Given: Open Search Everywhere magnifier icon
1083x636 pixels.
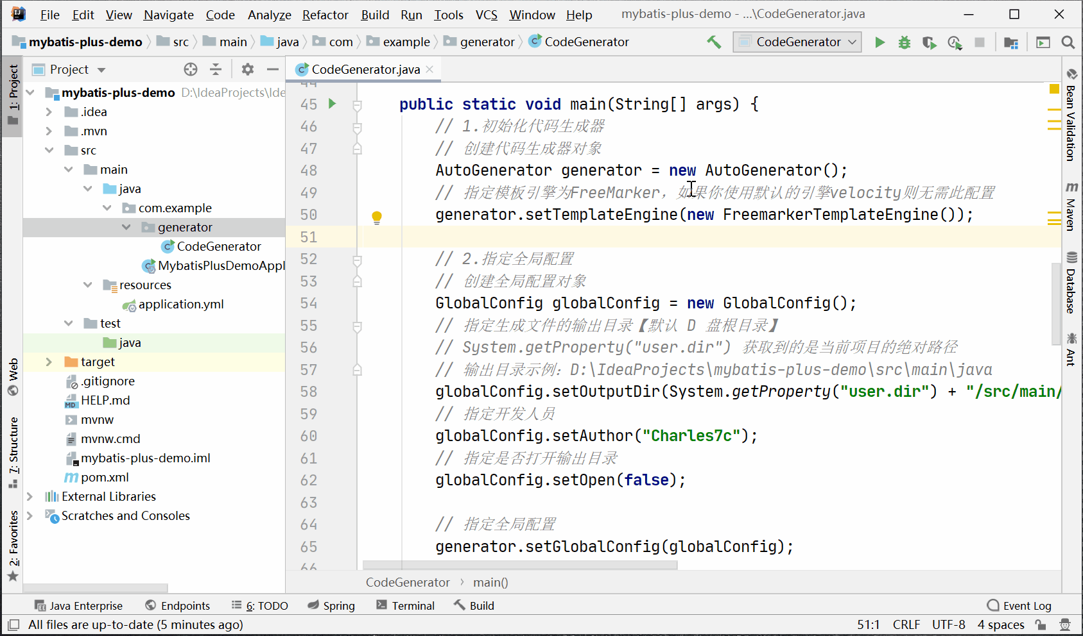Looking at the screenshot, I should coord(1068,42).
